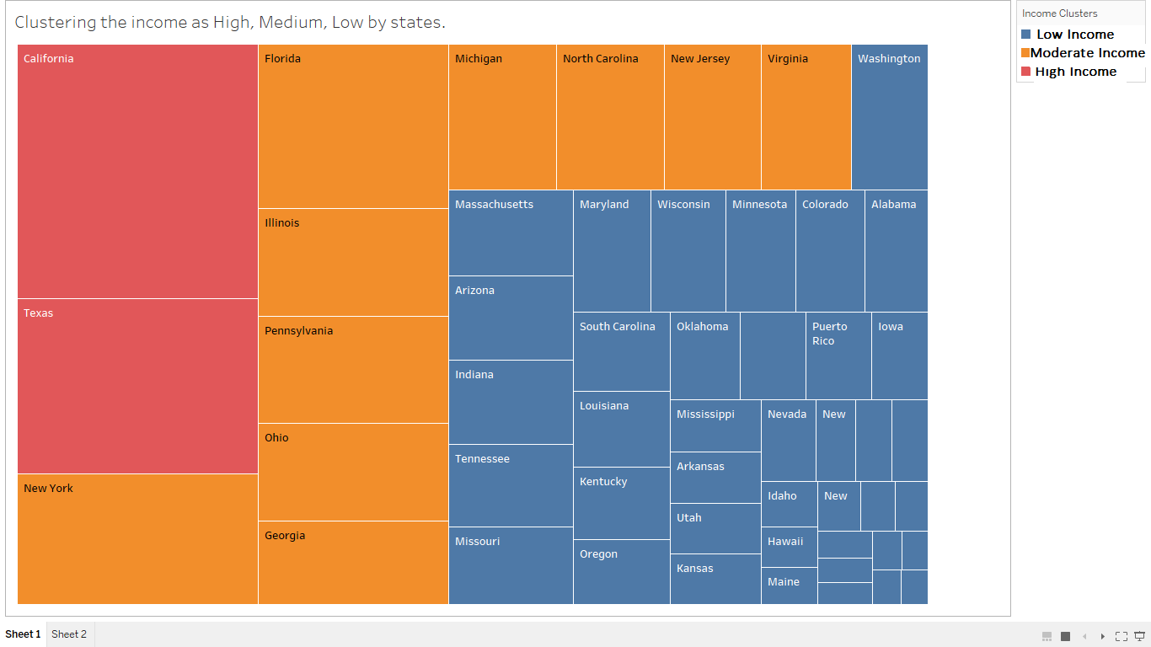
Task: Click the Minnesota tile
Action: tap(761, 251)
